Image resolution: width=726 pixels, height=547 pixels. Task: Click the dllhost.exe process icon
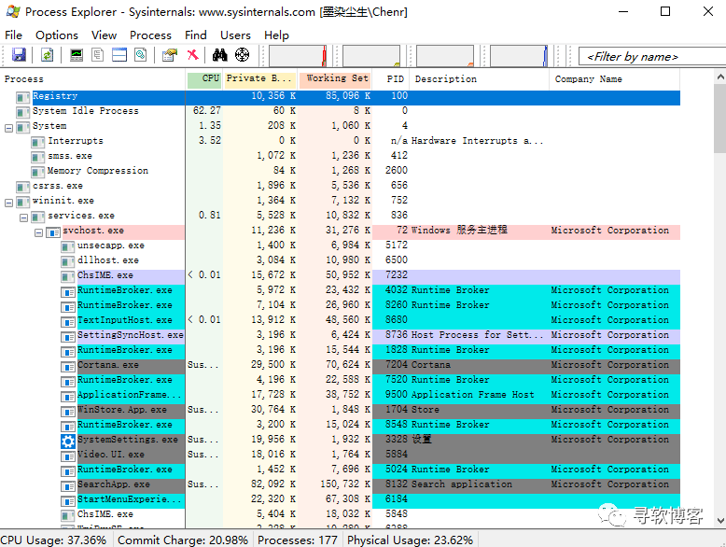(x=68, y=262)
